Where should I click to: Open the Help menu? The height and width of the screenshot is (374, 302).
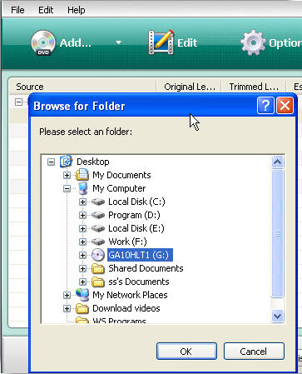pyautogui.click(x=77, y=10)
